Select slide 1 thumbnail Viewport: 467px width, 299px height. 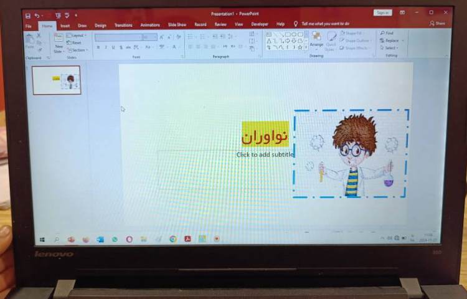click(57, 80)
